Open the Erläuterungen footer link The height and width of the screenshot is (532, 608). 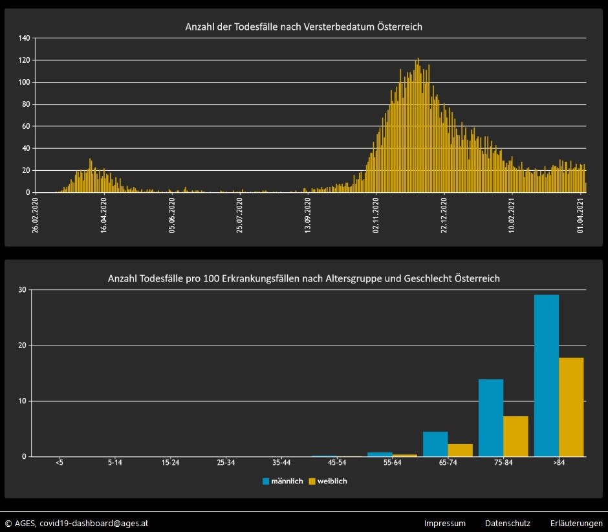click(x=576, y=523)
